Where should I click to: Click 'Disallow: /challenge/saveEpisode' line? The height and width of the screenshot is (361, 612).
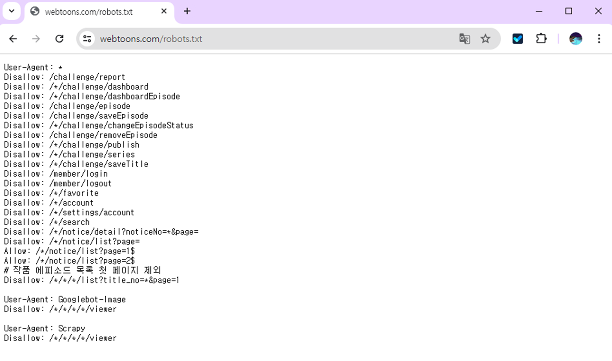[76, 116]
